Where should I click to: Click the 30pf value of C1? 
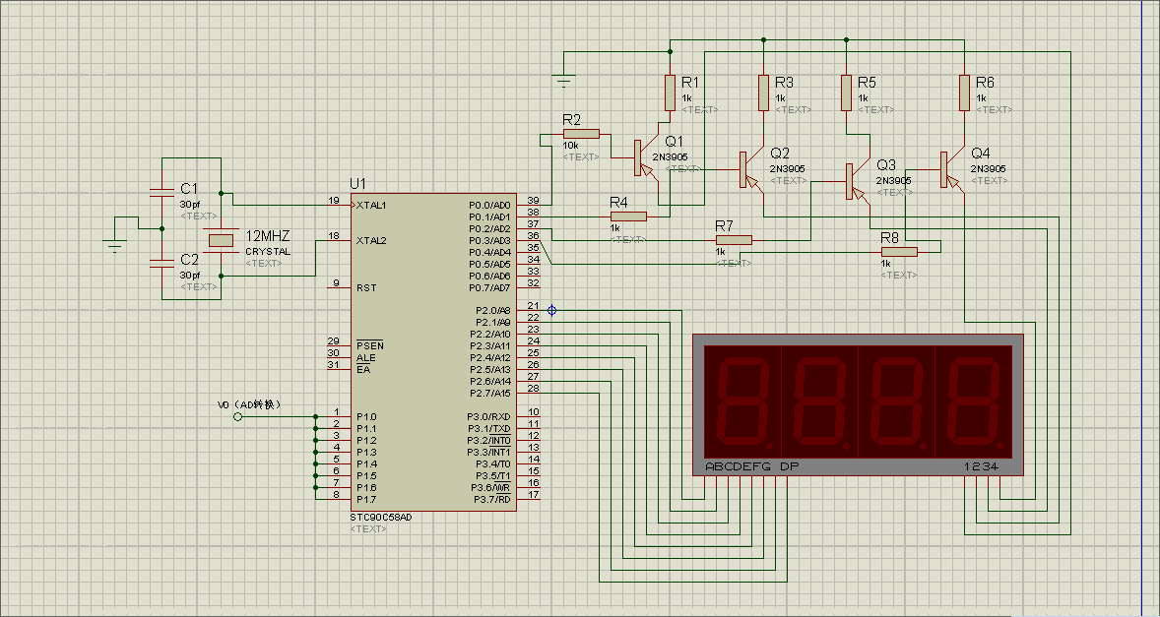coord(190,204)
